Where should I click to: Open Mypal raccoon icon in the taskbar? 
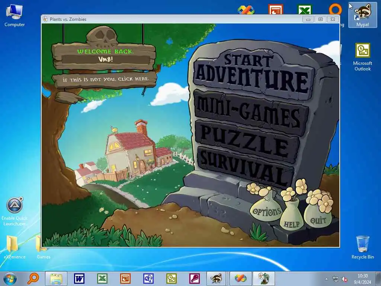pyautogui.click(x=216, y=279)
